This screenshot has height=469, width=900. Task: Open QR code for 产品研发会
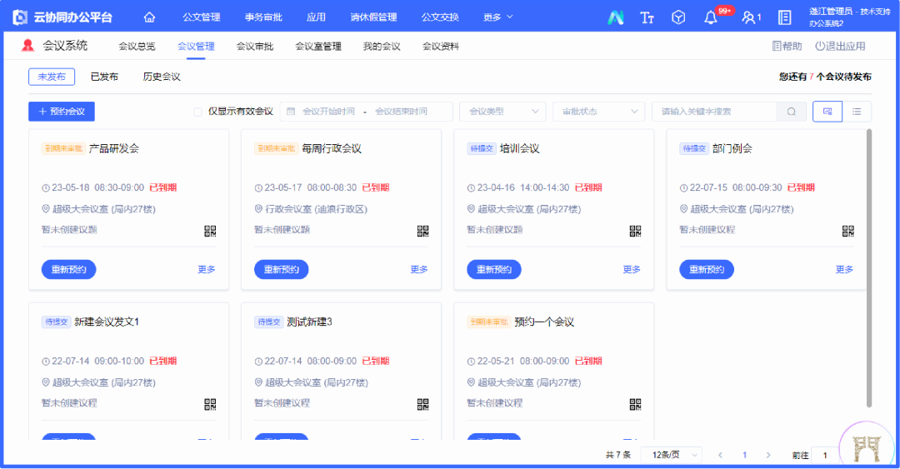210,231
